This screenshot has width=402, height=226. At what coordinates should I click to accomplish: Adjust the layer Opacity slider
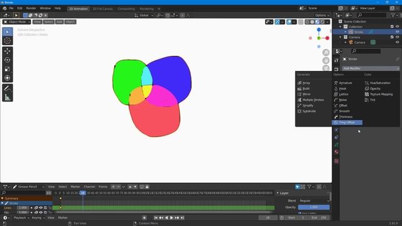pos(314,207)
